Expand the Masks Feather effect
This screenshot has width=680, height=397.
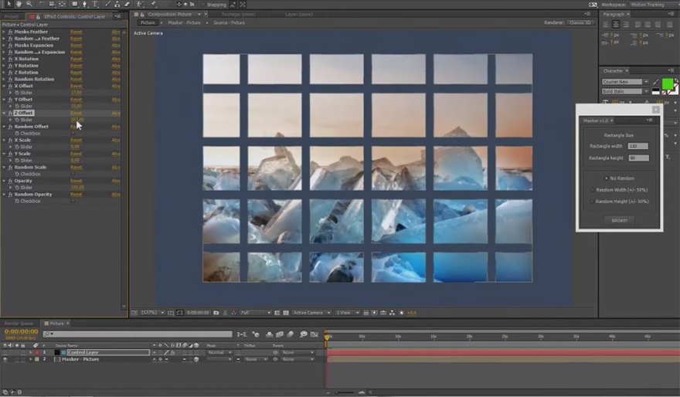click(4, 32)
